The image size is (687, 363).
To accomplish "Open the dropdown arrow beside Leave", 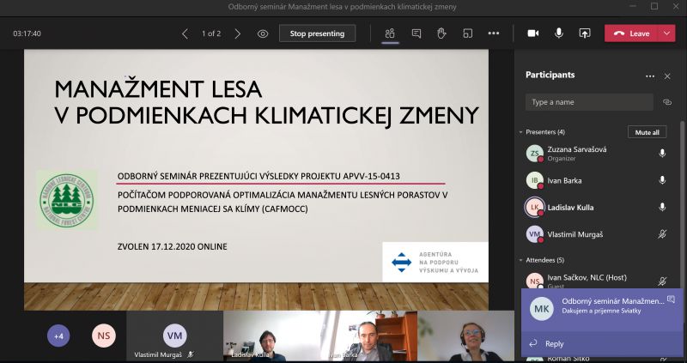I will pyautogui.click(x=667, y=33).
